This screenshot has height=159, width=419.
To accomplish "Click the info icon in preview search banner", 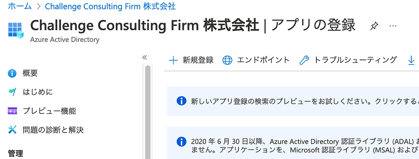I will click(x=181, y=101).
